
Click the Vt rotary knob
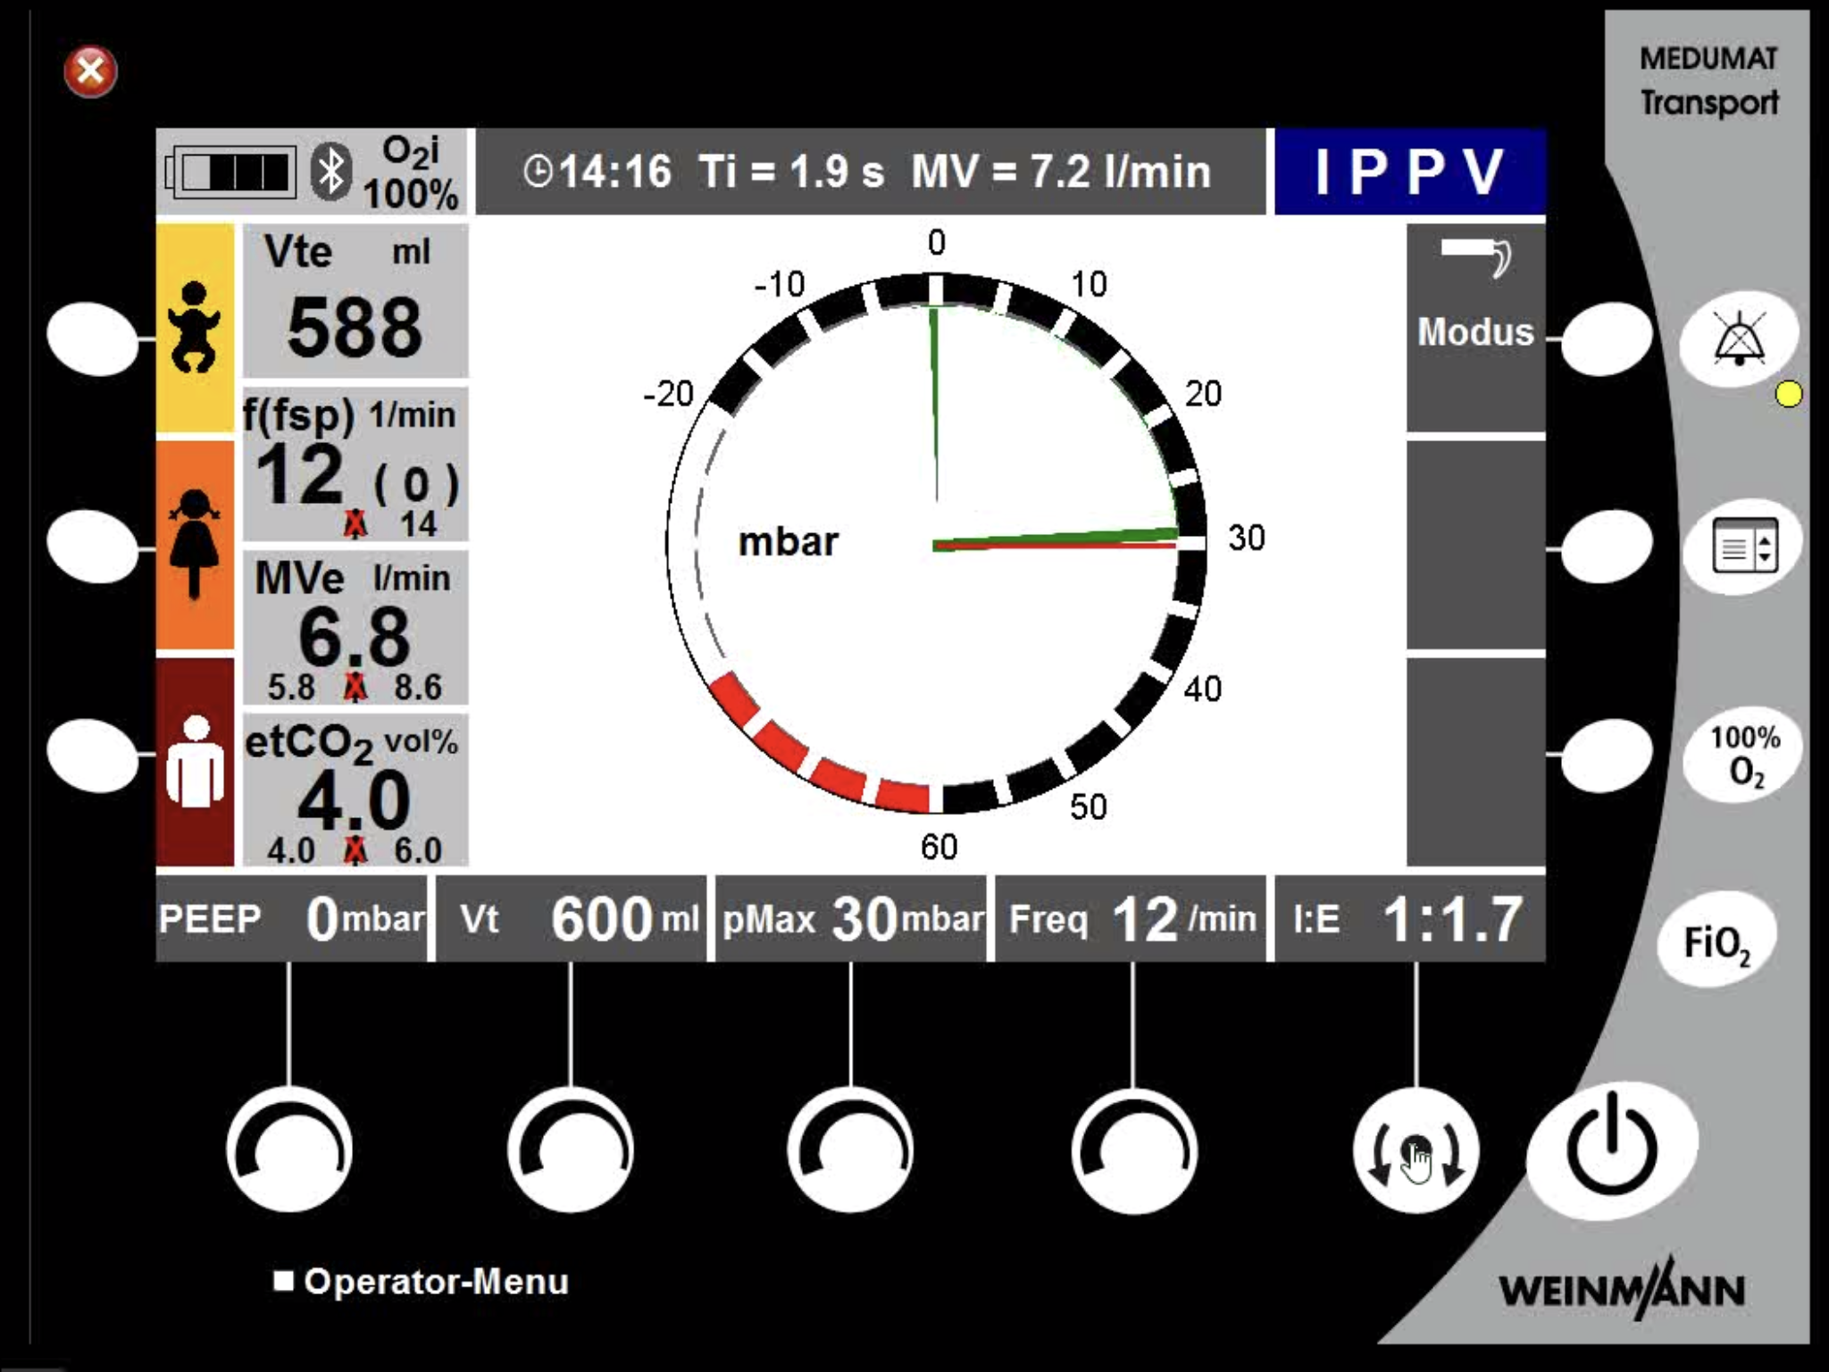pyautogui.click(x=570, y=1150)
